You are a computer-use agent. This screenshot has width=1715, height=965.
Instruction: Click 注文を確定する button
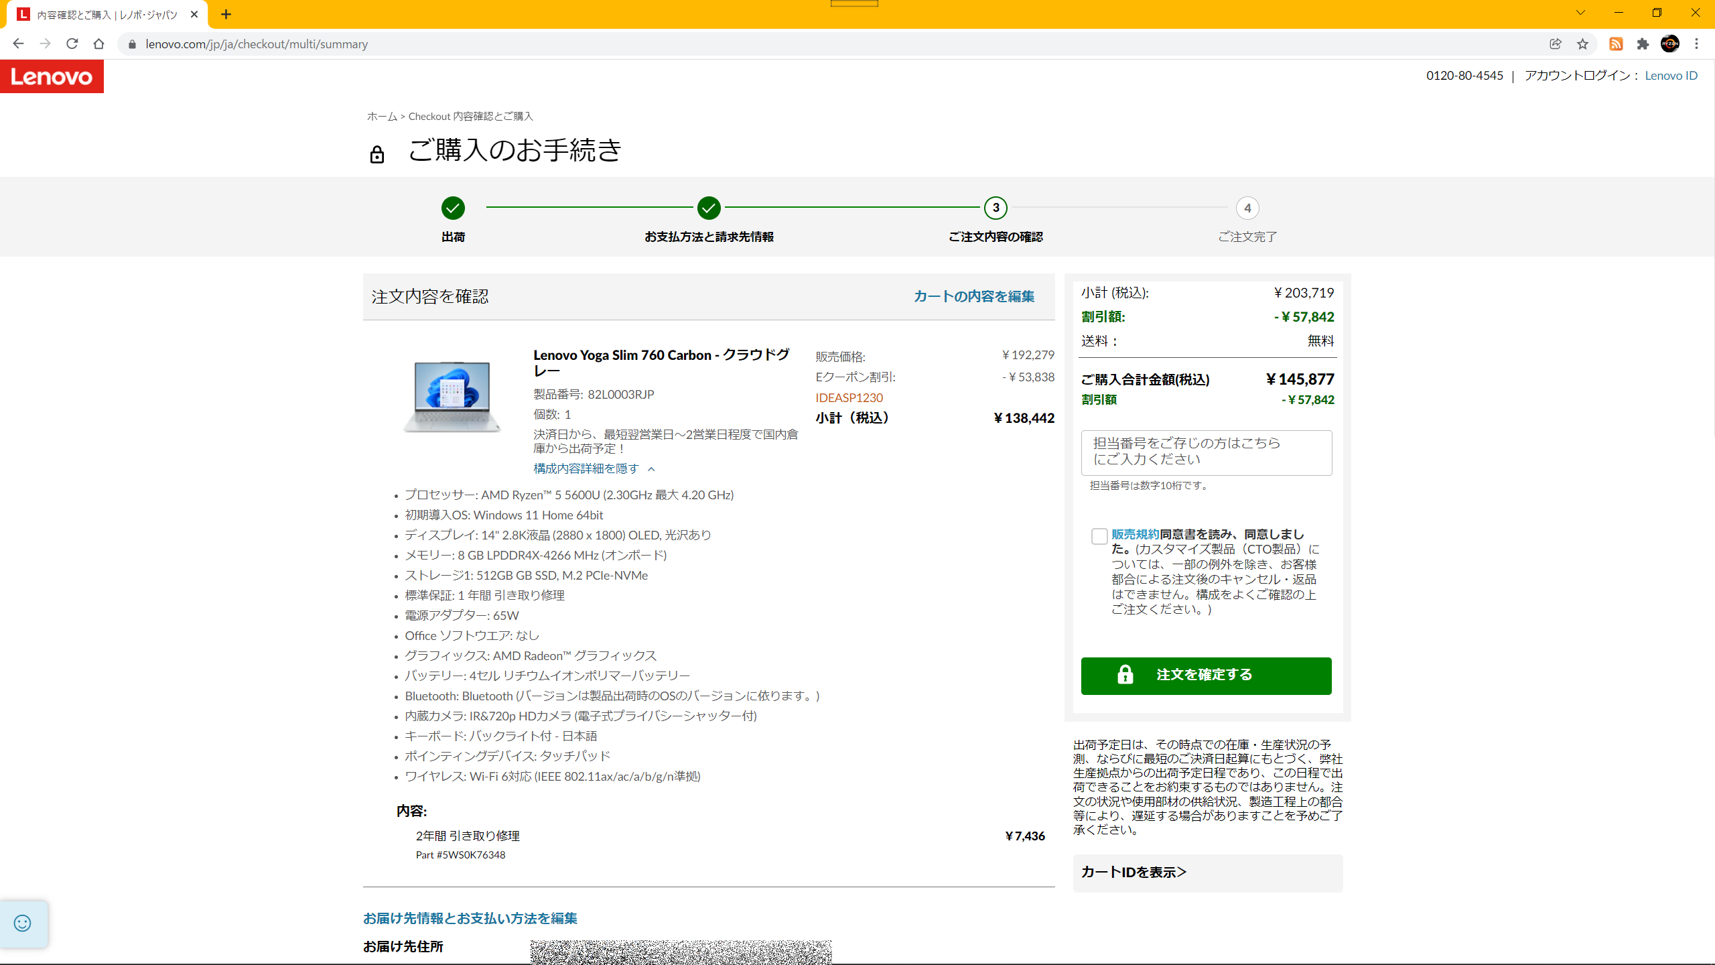pyautogui.click(x=1206, y=675)
